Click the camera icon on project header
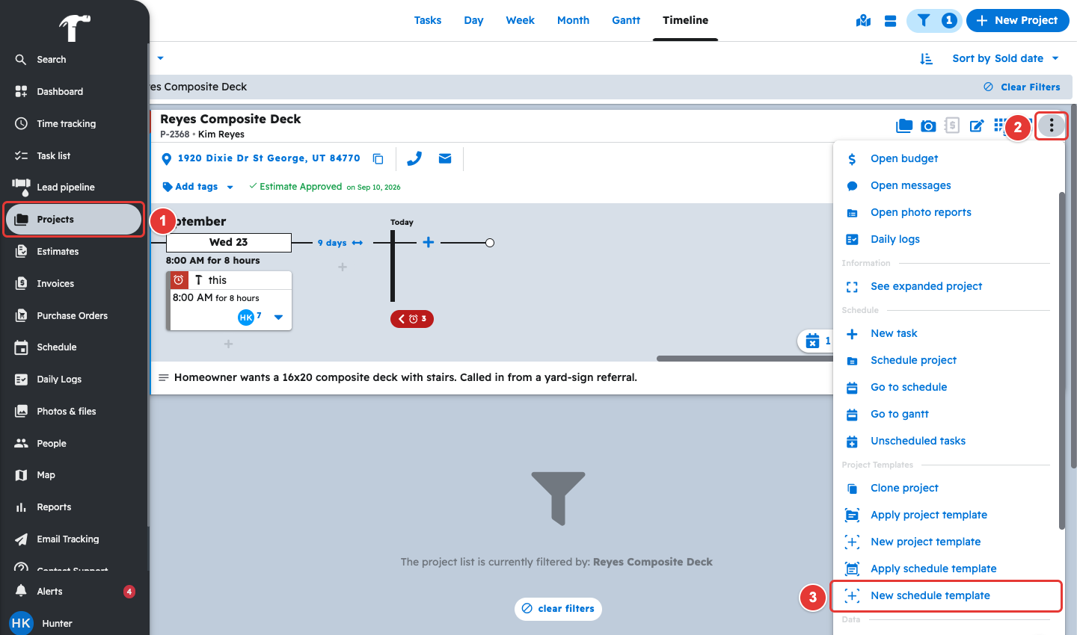Viewport: 1077px width, 635px height. click(x=928, y=126)
